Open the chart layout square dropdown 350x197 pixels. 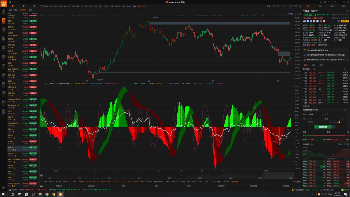click(x=278, y=6)
